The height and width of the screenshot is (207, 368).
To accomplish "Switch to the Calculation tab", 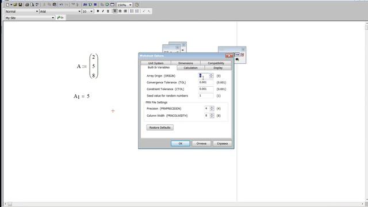I will pos(190,68).
